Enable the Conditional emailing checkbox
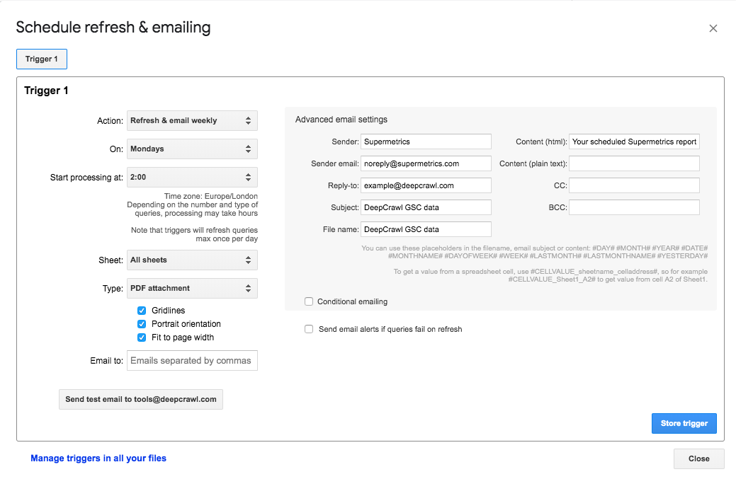Viewport: 736px width, 479px height. [x=309, y=301]
